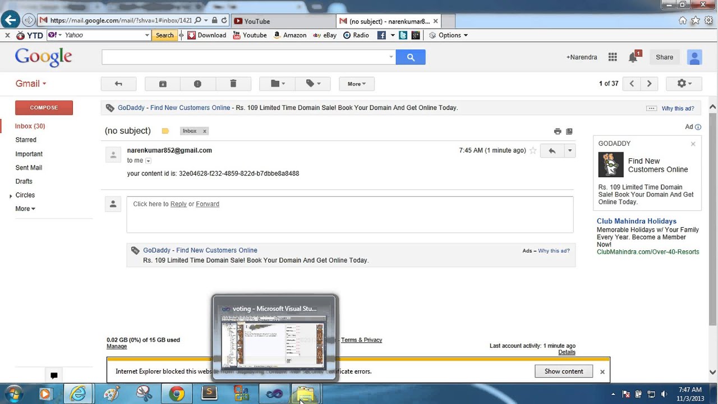Toggle the yellow importance marker
718x404 pixels.
tap(165, 131)
